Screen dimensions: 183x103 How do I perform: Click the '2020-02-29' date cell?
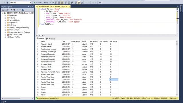(66, 72)
